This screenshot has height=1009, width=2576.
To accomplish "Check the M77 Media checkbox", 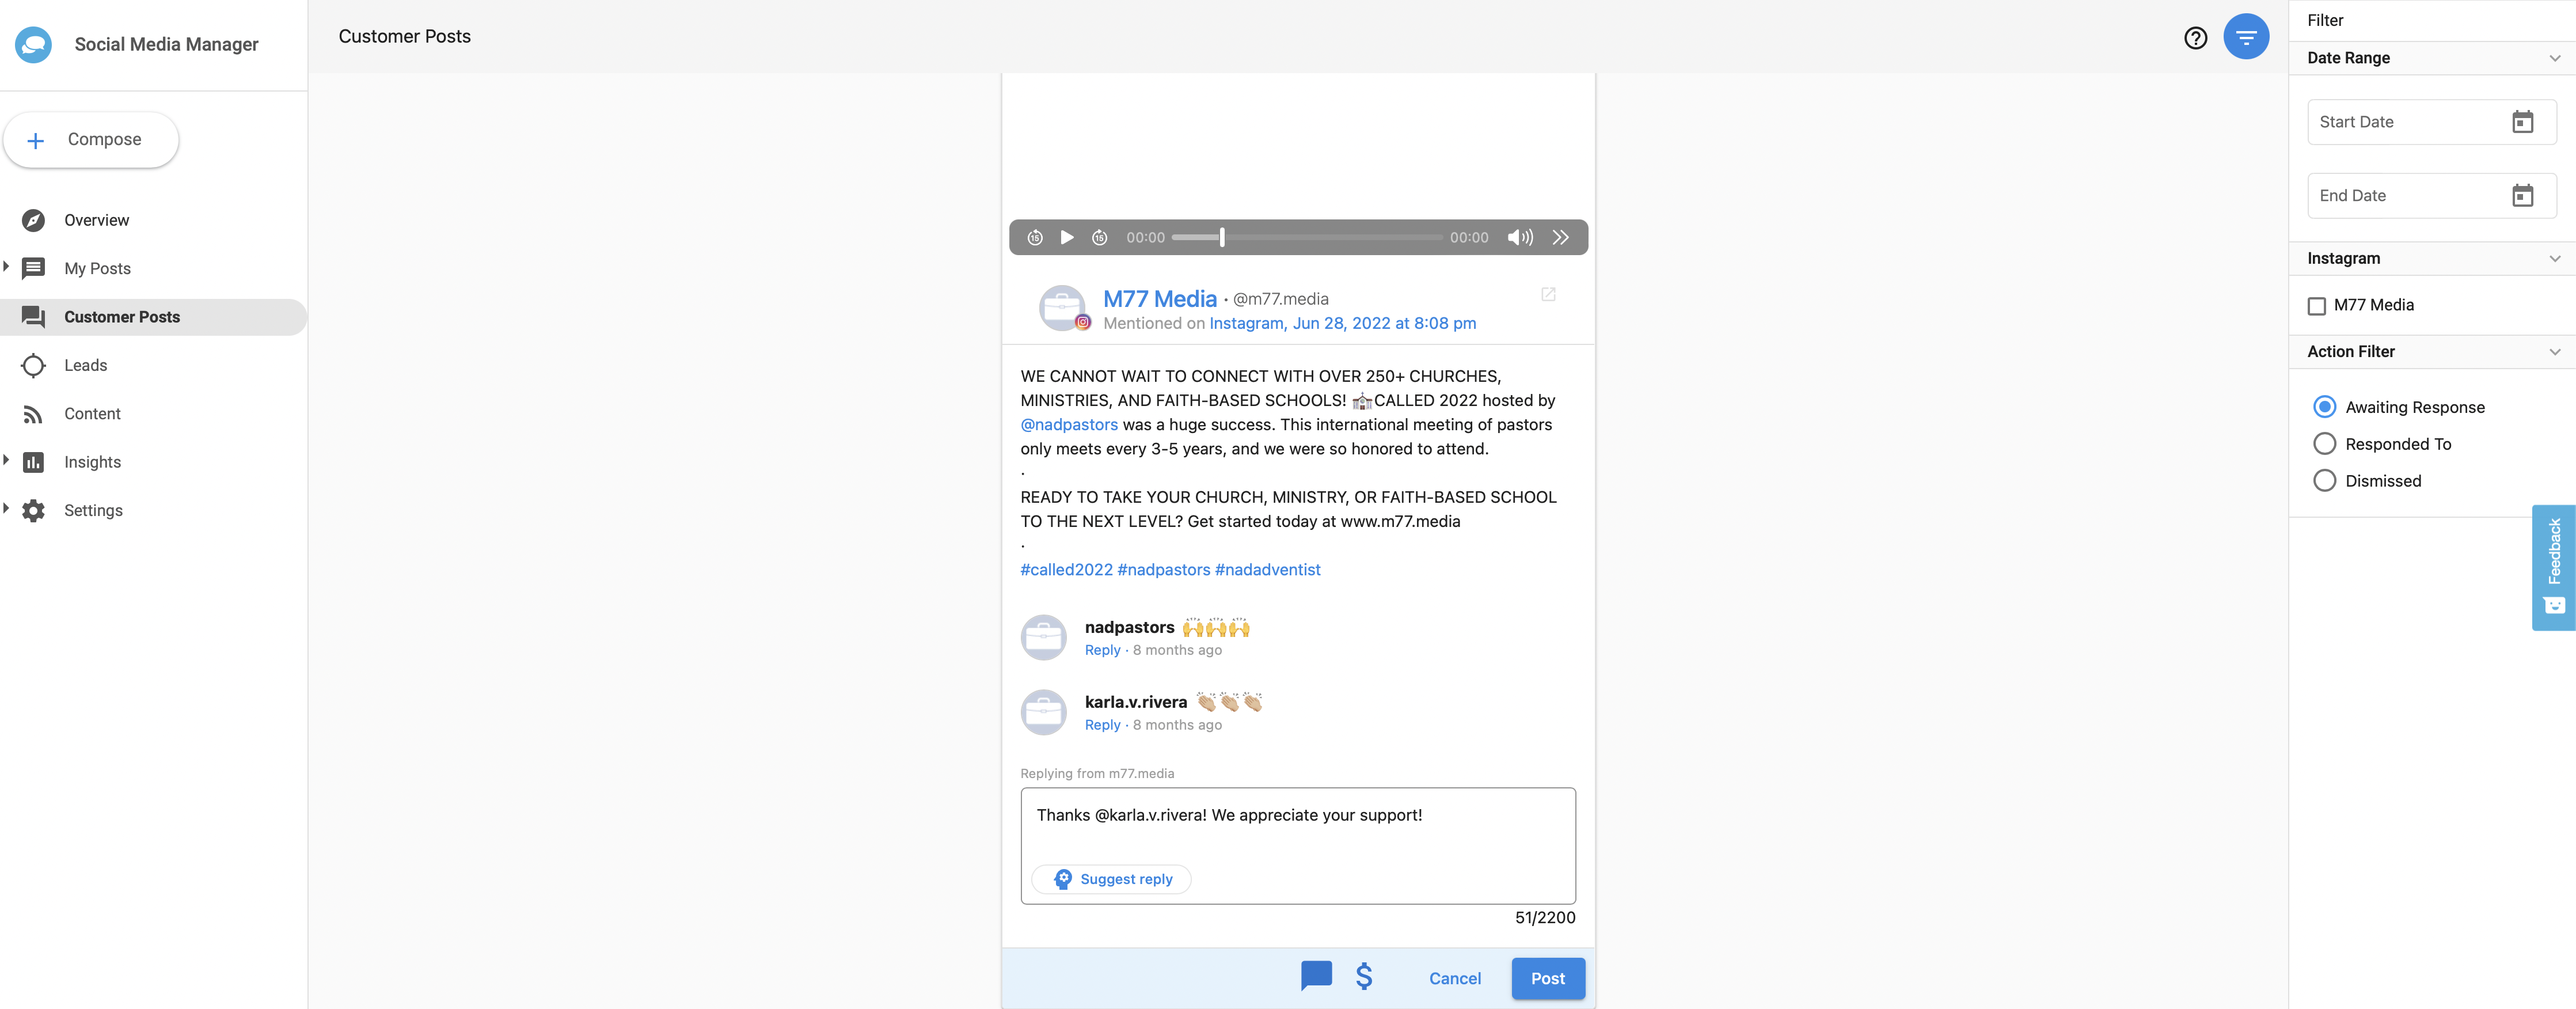I will [x=2317, y=306].
